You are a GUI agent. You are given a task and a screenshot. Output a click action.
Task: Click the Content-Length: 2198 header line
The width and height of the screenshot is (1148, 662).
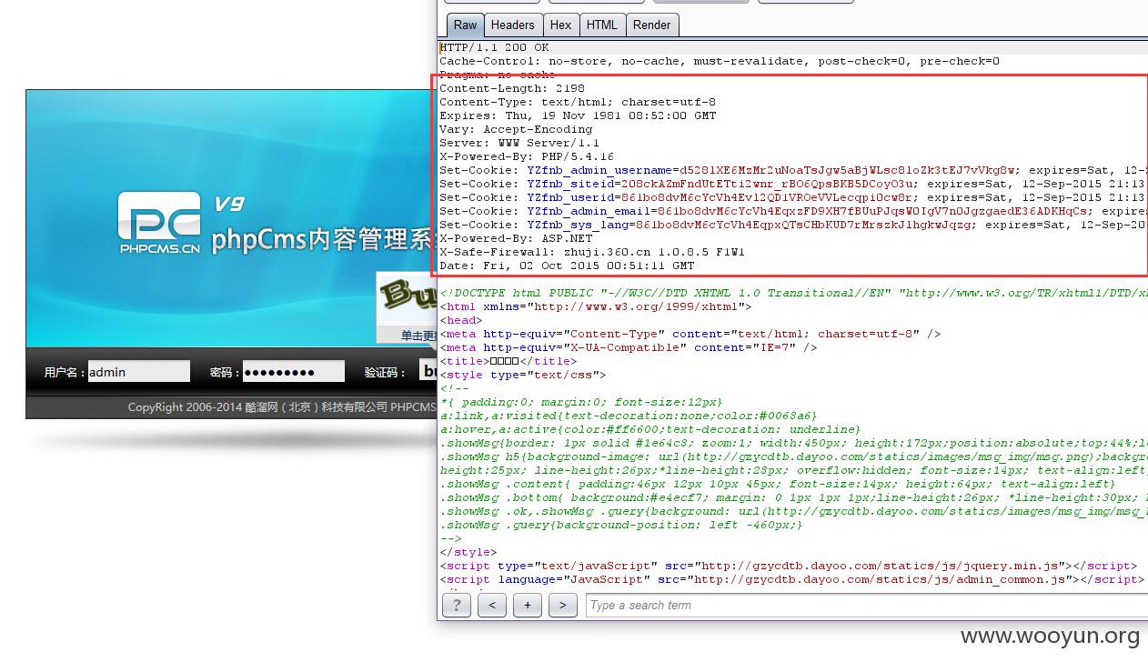click(x=512, y=88)
